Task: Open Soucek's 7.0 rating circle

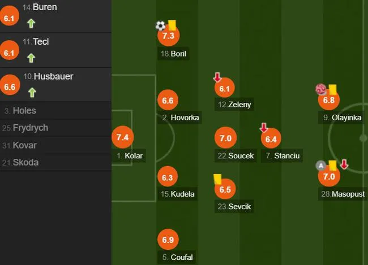Action: pyautogui.click(x=225, y=138)
